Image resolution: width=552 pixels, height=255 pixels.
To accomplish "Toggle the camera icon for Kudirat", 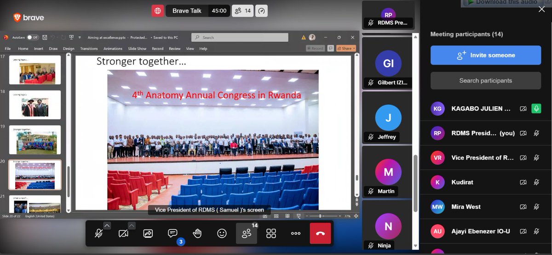I will tap(523, 182).
